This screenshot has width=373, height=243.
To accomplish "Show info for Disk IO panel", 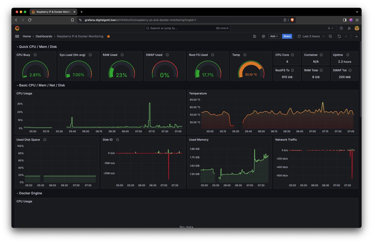I will tap(117, 140).
